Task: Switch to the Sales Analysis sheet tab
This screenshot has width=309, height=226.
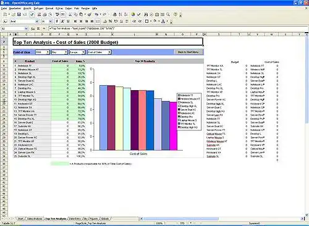Action: pyautogui.click(x=35, y=219)
